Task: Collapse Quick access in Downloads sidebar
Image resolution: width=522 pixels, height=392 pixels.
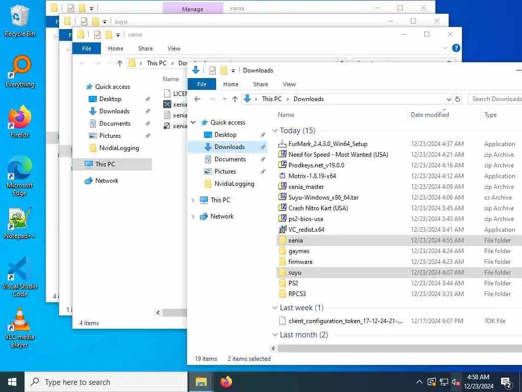Action: 193,122
